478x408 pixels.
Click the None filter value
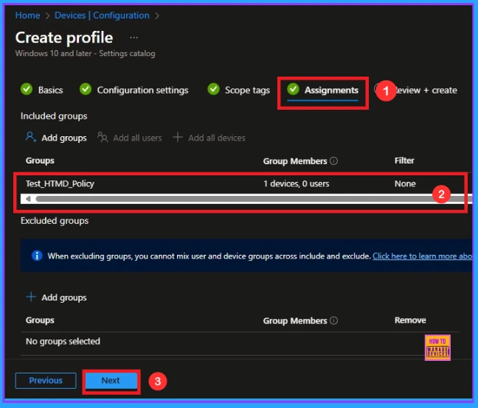click(x=405, y=184)
